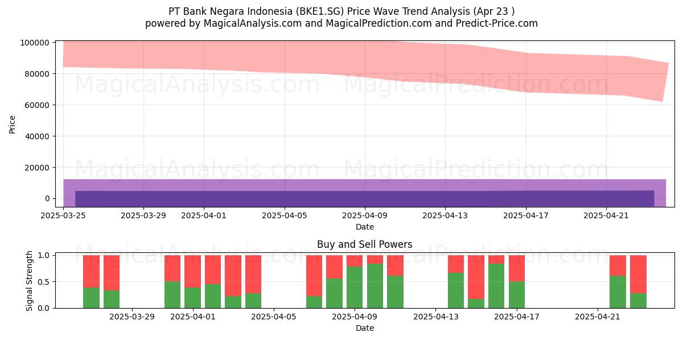Click 2025-03-29 tick under the price chart
This screenshot has height=341, width=683.
tap(143, 216)
